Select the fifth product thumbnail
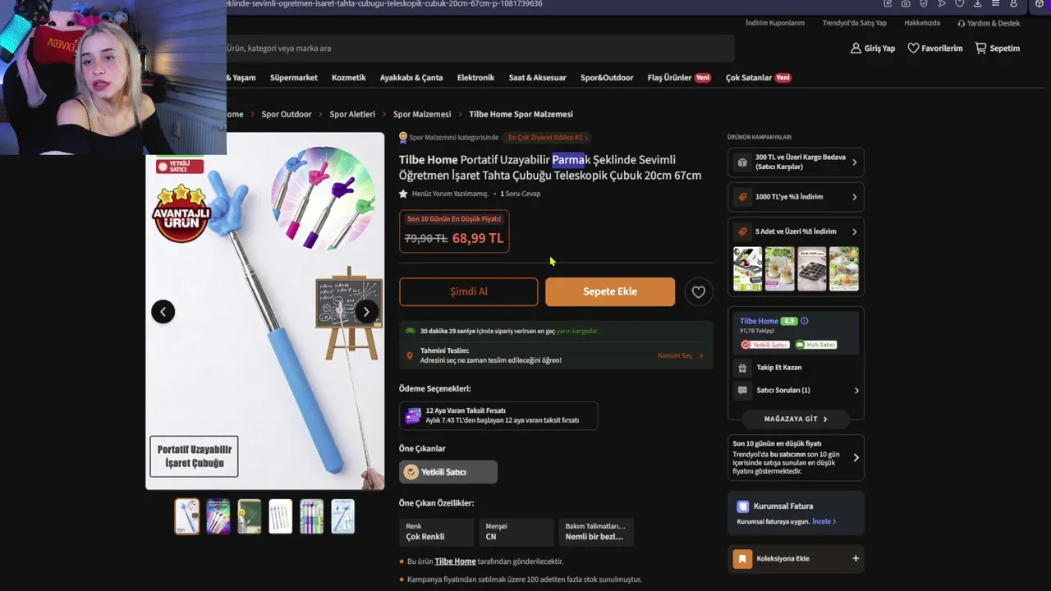 point(312,516)
